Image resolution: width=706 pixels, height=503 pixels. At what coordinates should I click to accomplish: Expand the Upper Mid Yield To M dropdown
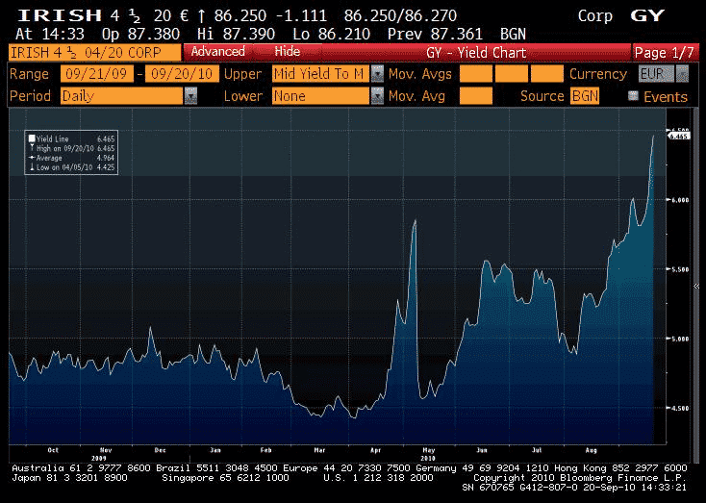point(377,74)
